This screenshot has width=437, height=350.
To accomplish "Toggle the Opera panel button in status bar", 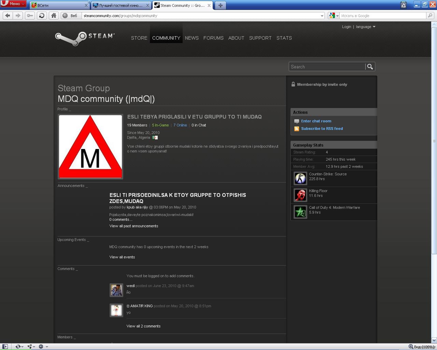I will (x=5, y=347).
